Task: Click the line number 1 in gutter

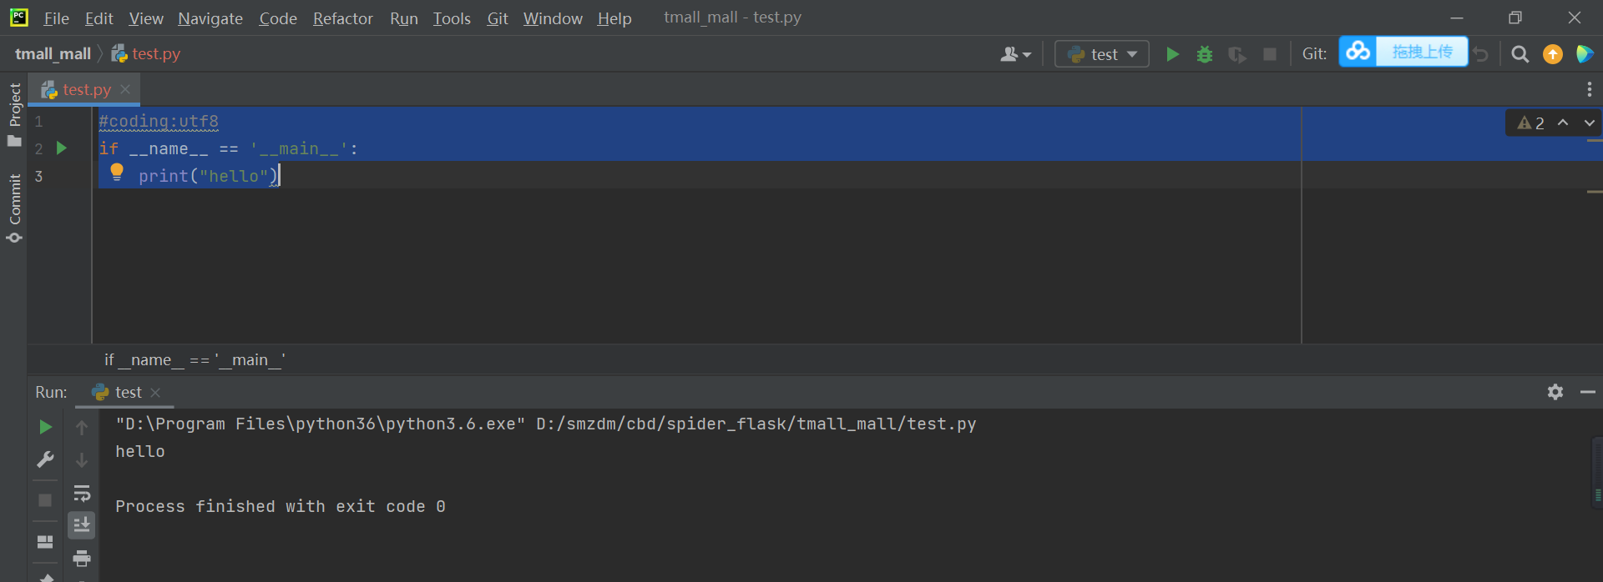Action: click(x=38, y=122)
